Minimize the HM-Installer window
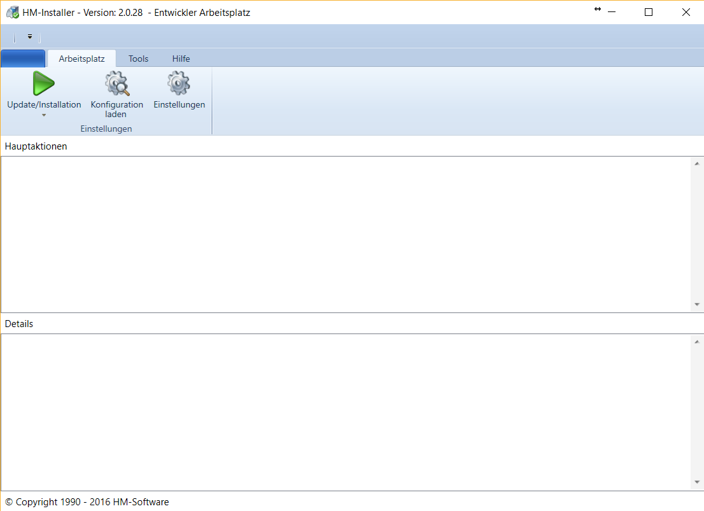The height and width of the screenshot is (511, 704). click(612, 12)
